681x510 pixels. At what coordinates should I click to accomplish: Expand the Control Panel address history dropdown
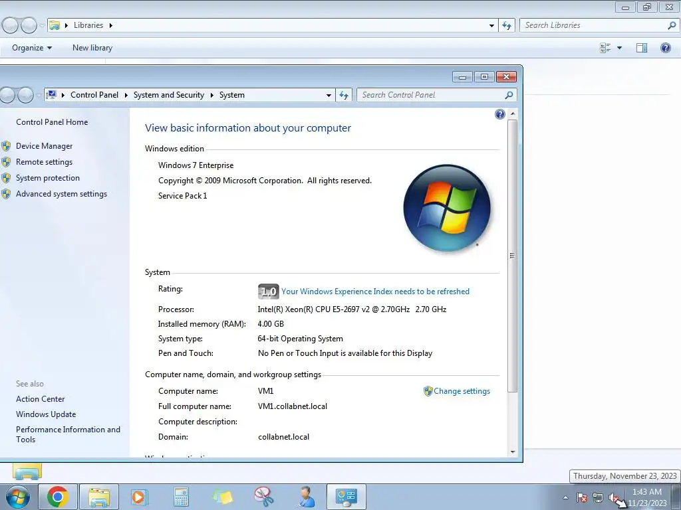(x=329, y=96)
